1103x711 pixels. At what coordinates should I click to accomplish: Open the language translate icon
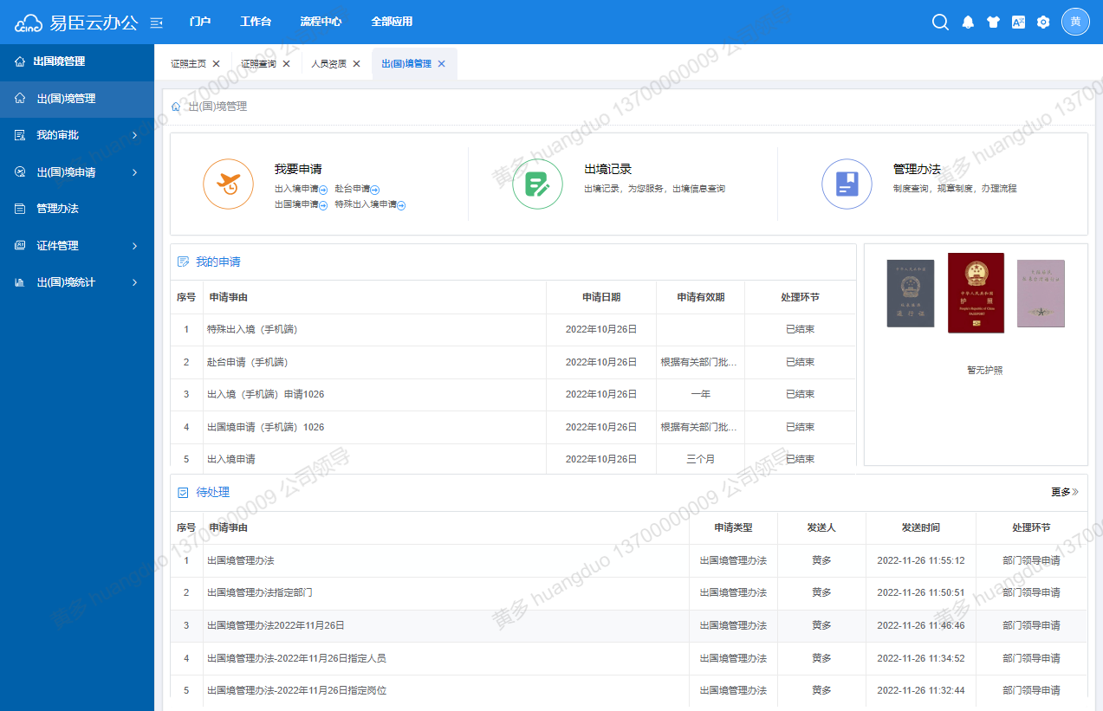pyautogui.click(x=1019, y=22)
